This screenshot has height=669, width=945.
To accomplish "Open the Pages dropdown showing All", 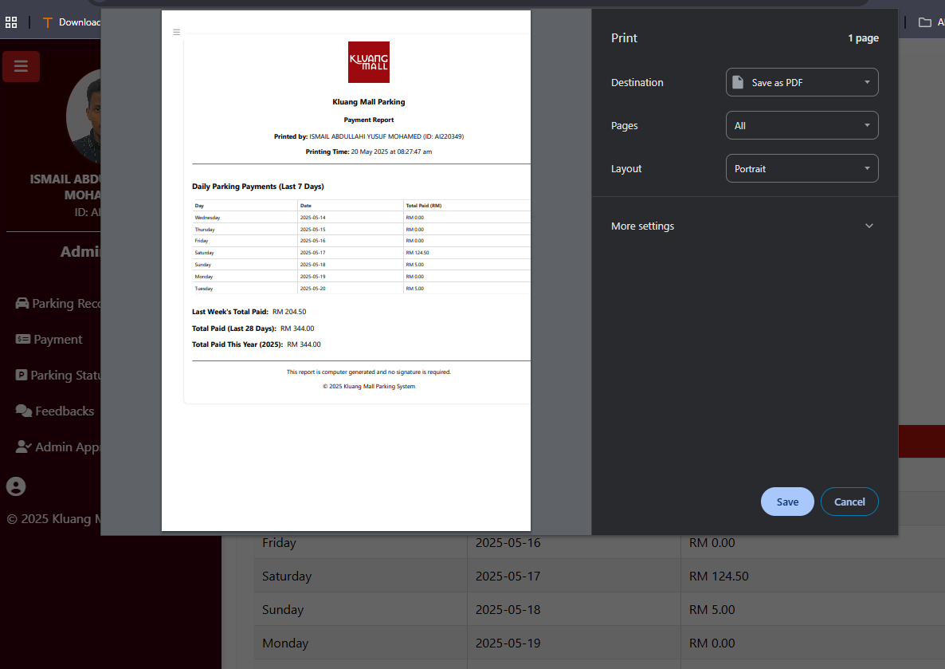I will point(802,125).
